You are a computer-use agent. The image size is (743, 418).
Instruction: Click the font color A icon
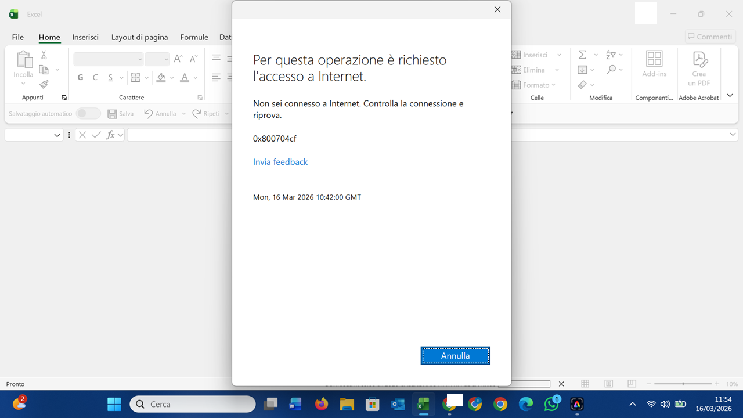tap(185, 77)
